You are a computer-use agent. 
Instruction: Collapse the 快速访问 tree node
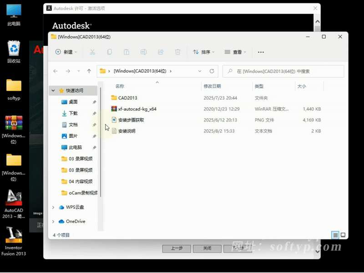pyautogui.click(x=53, y=90)
